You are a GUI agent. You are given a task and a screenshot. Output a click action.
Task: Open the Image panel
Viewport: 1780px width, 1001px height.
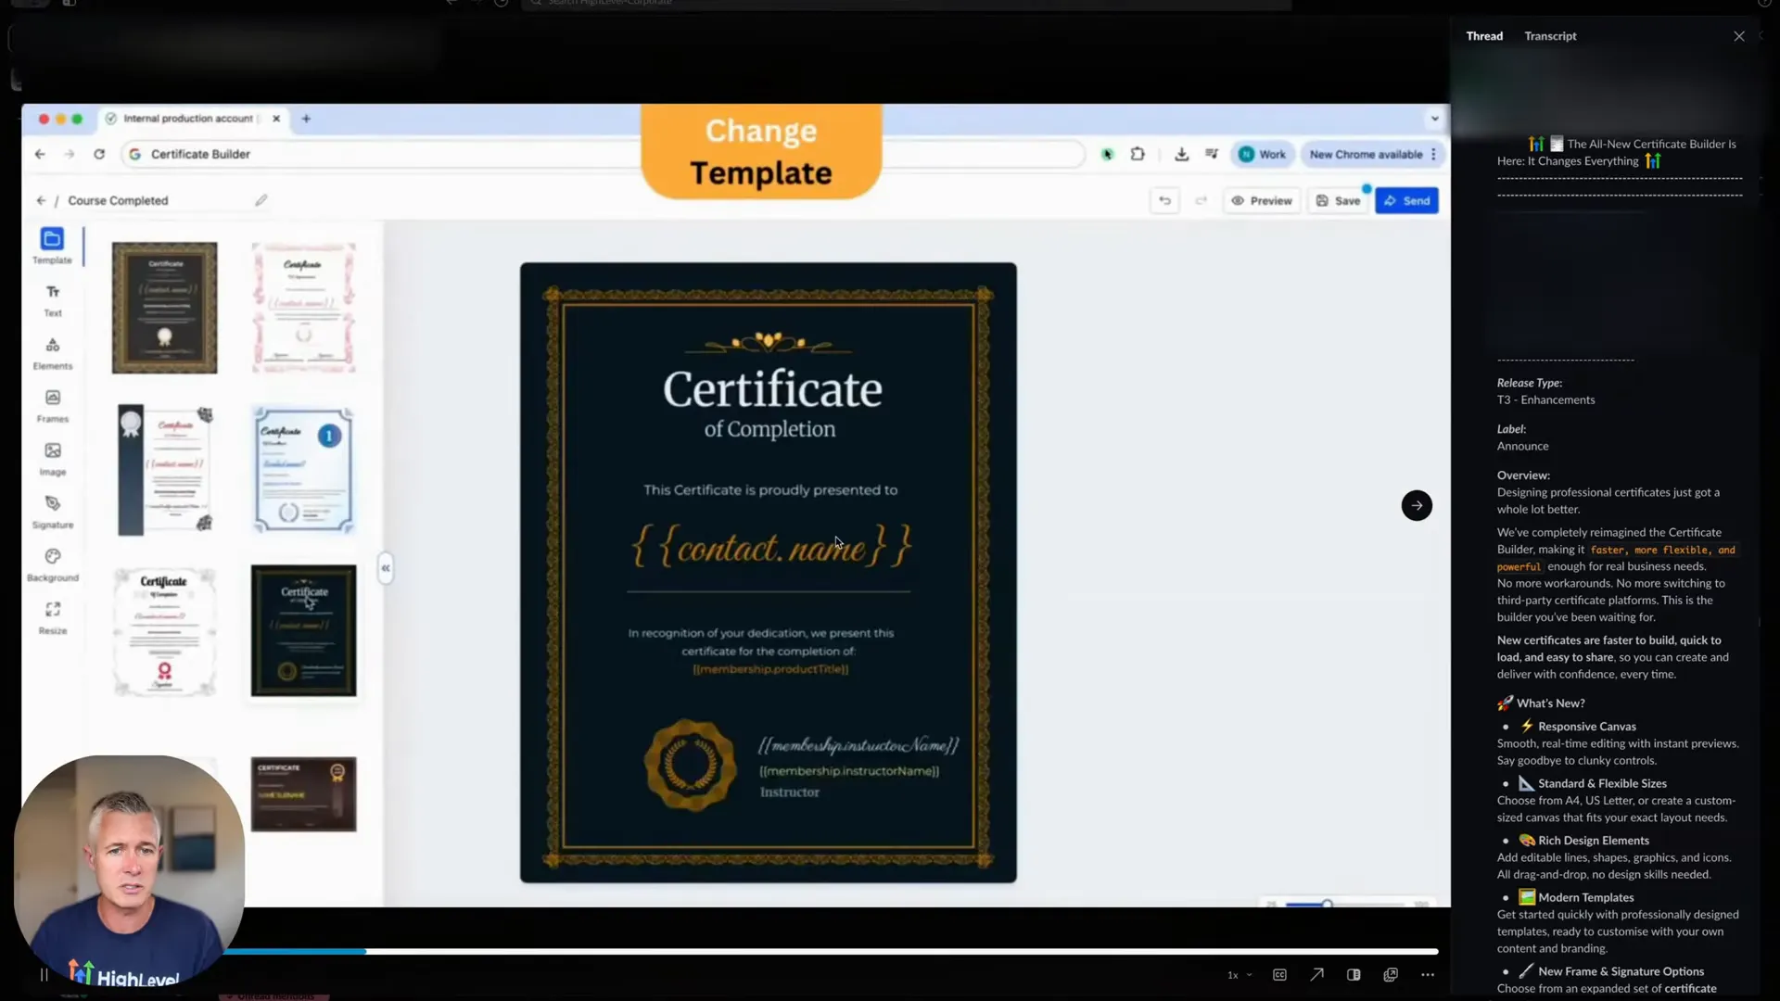[53, 459]
